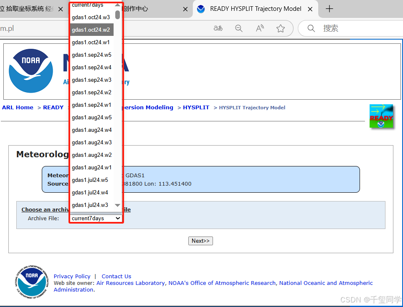Open the HYSPLIT breadcrumb link

(196, 108)
